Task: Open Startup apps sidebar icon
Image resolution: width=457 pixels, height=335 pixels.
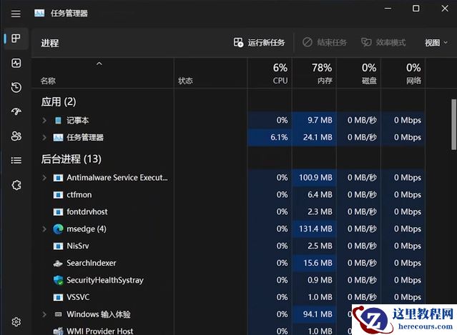Action: (16, 111)
